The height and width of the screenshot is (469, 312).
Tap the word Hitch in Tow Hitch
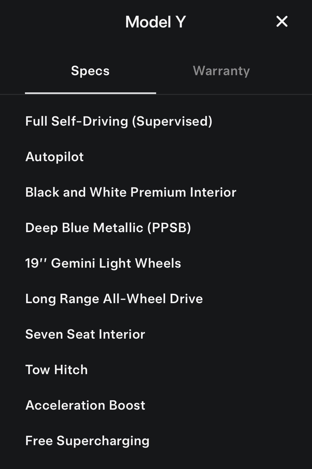tap(71, 370)
